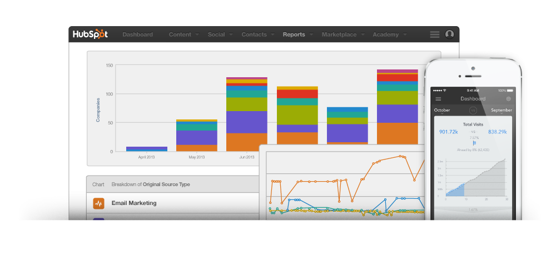The height and width of the screenshot is (255, 556).
Task: Expand the Content dropdown menu
Action: click(x=183, y=34)
